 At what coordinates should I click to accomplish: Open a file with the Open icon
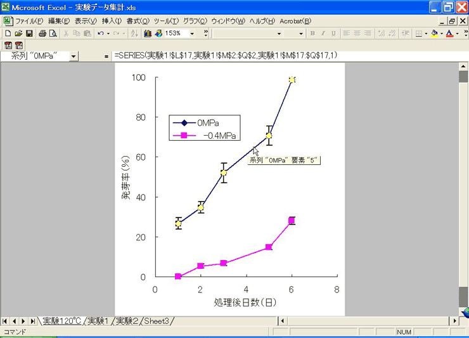(18, 33)
